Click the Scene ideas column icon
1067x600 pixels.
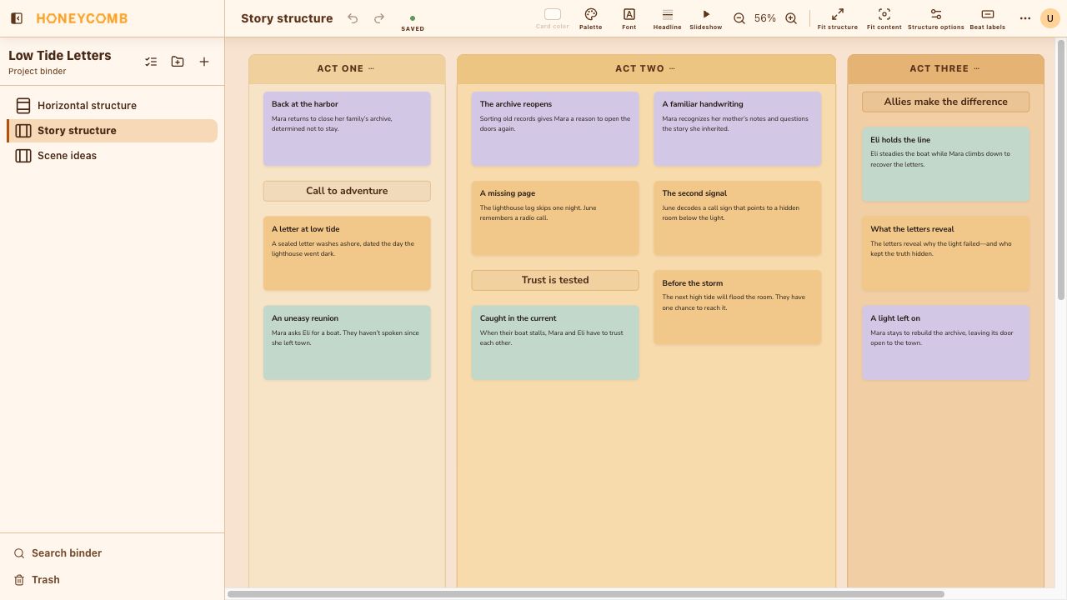pos(23,156)
